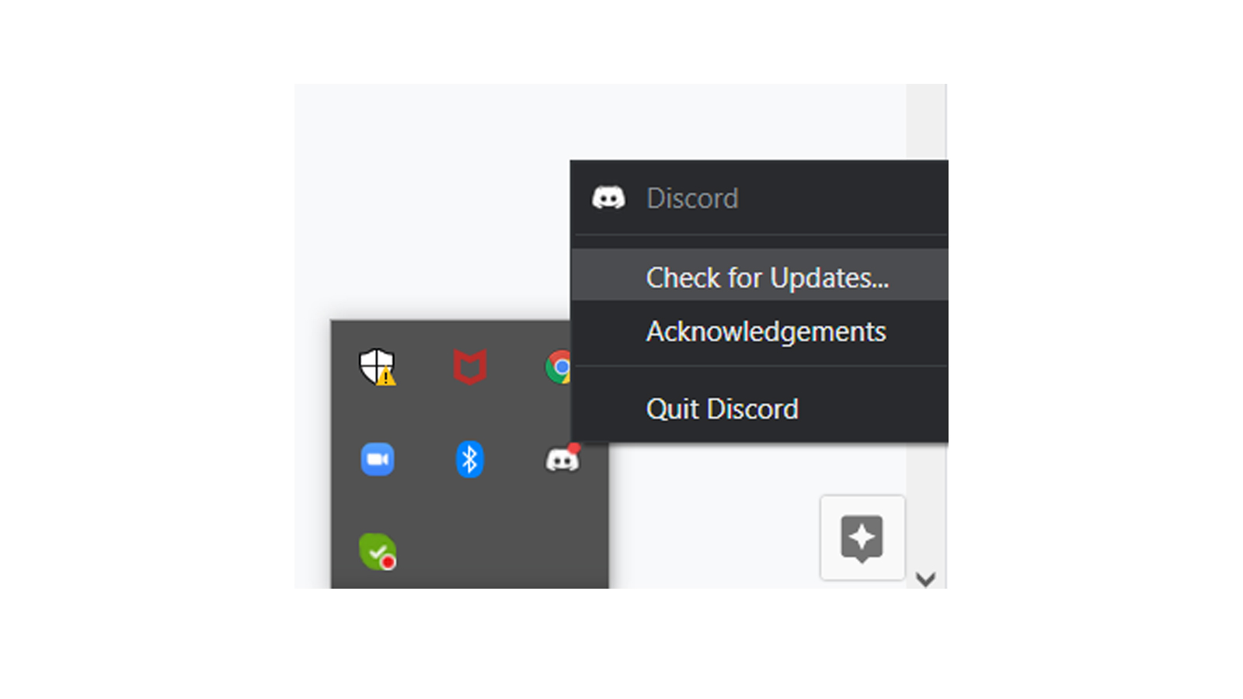
Task: Click the yellow warning badge on the shield icon
Action: point(386,377)
